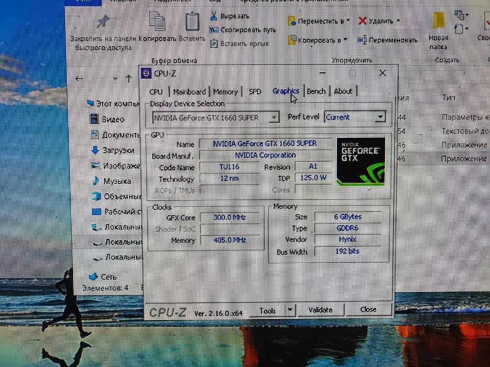Click the Вставить paste icon in Explorer
490x367 pixels.
tap(192, 21)
